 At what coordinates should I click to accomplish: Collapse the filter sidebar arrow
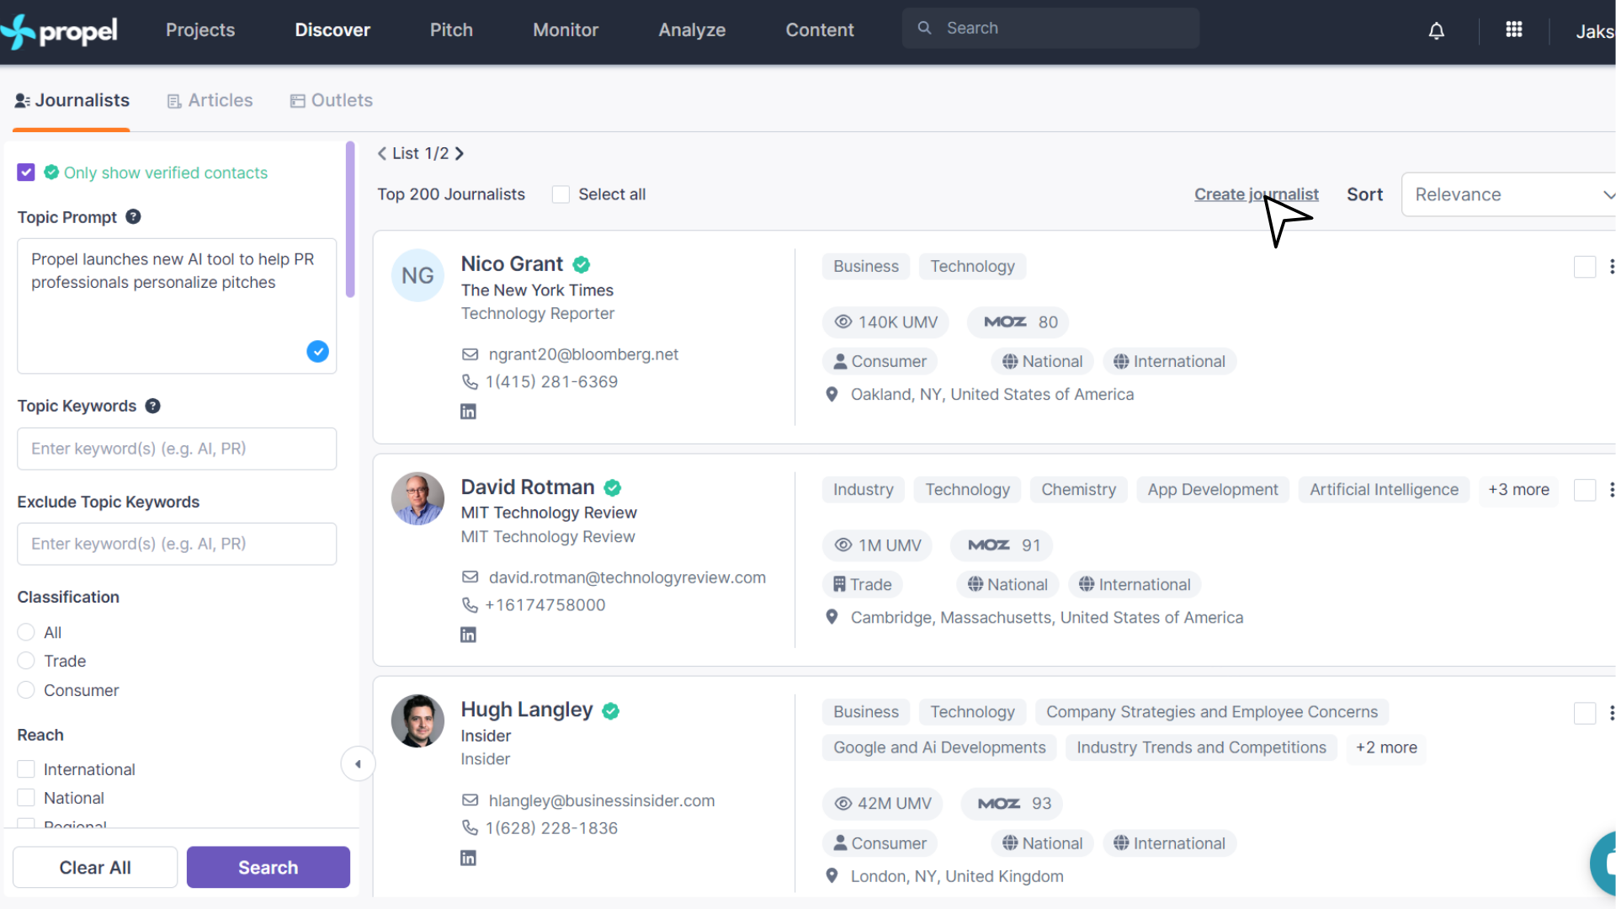pyautogui.click(x=358, y=764)
